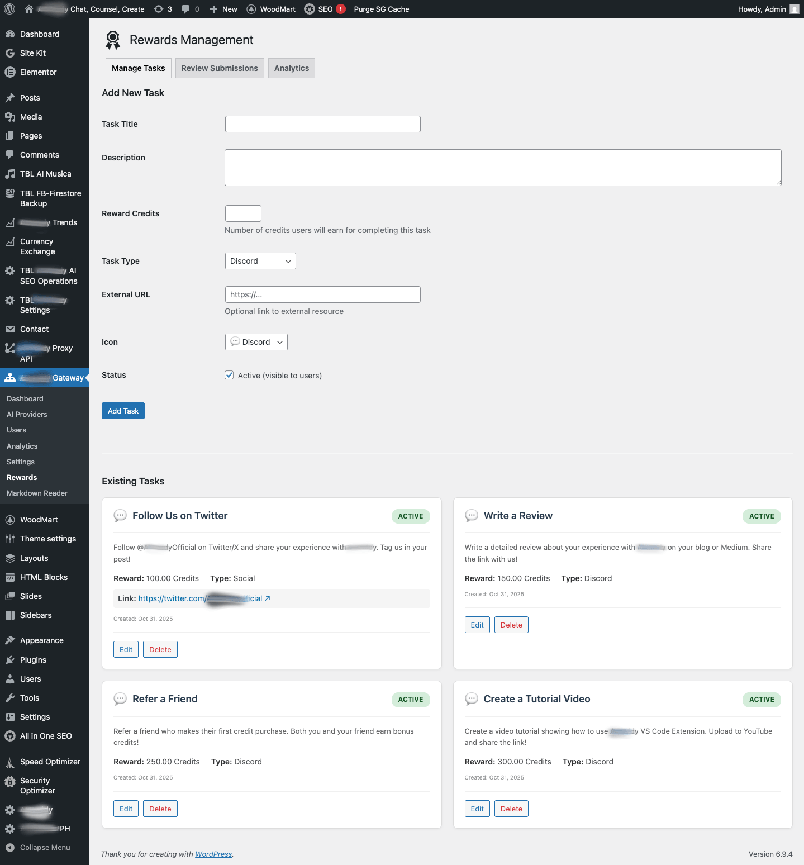Screen dimensions: 804x865
Task: Click the WordPress logo in the admin bar
Action: (9, 9)
